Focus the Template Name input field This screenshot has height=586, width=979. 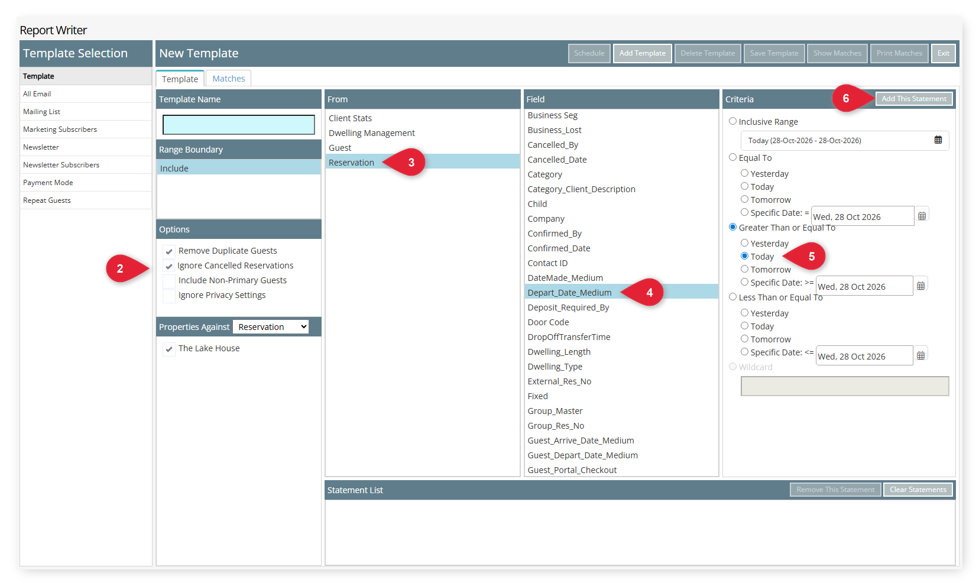239,125
